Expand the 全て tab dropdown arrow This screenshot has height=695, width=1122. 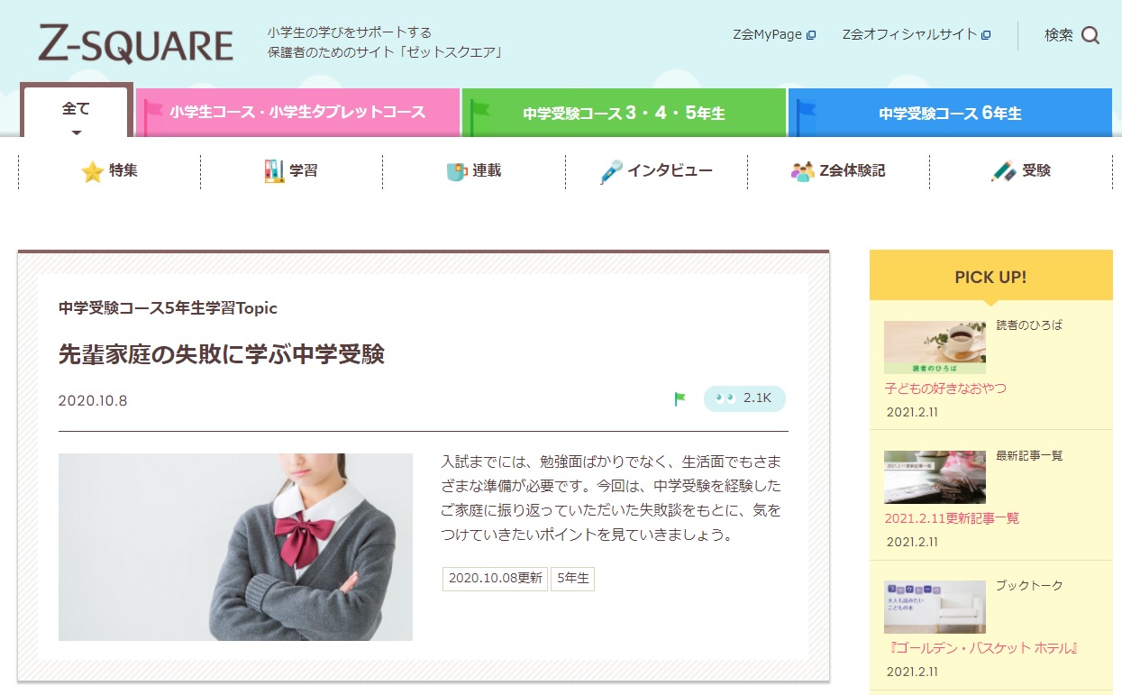pos(77,133)
